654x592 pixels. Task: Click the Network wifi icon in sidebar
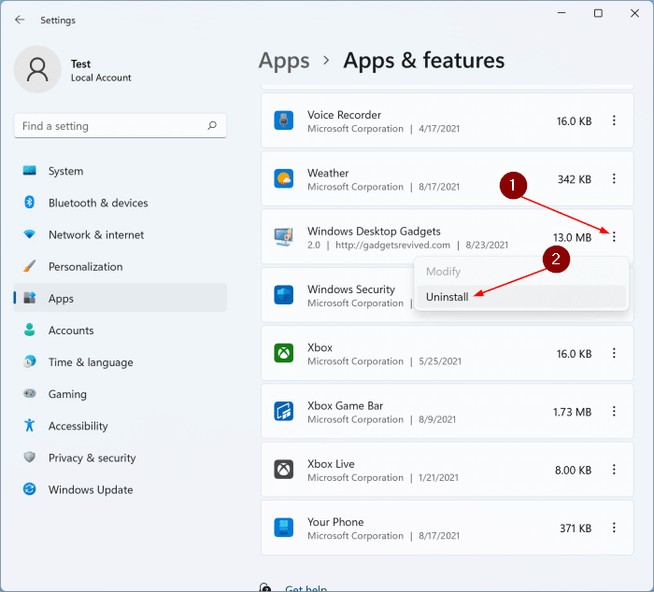click(x=30, y=234)
